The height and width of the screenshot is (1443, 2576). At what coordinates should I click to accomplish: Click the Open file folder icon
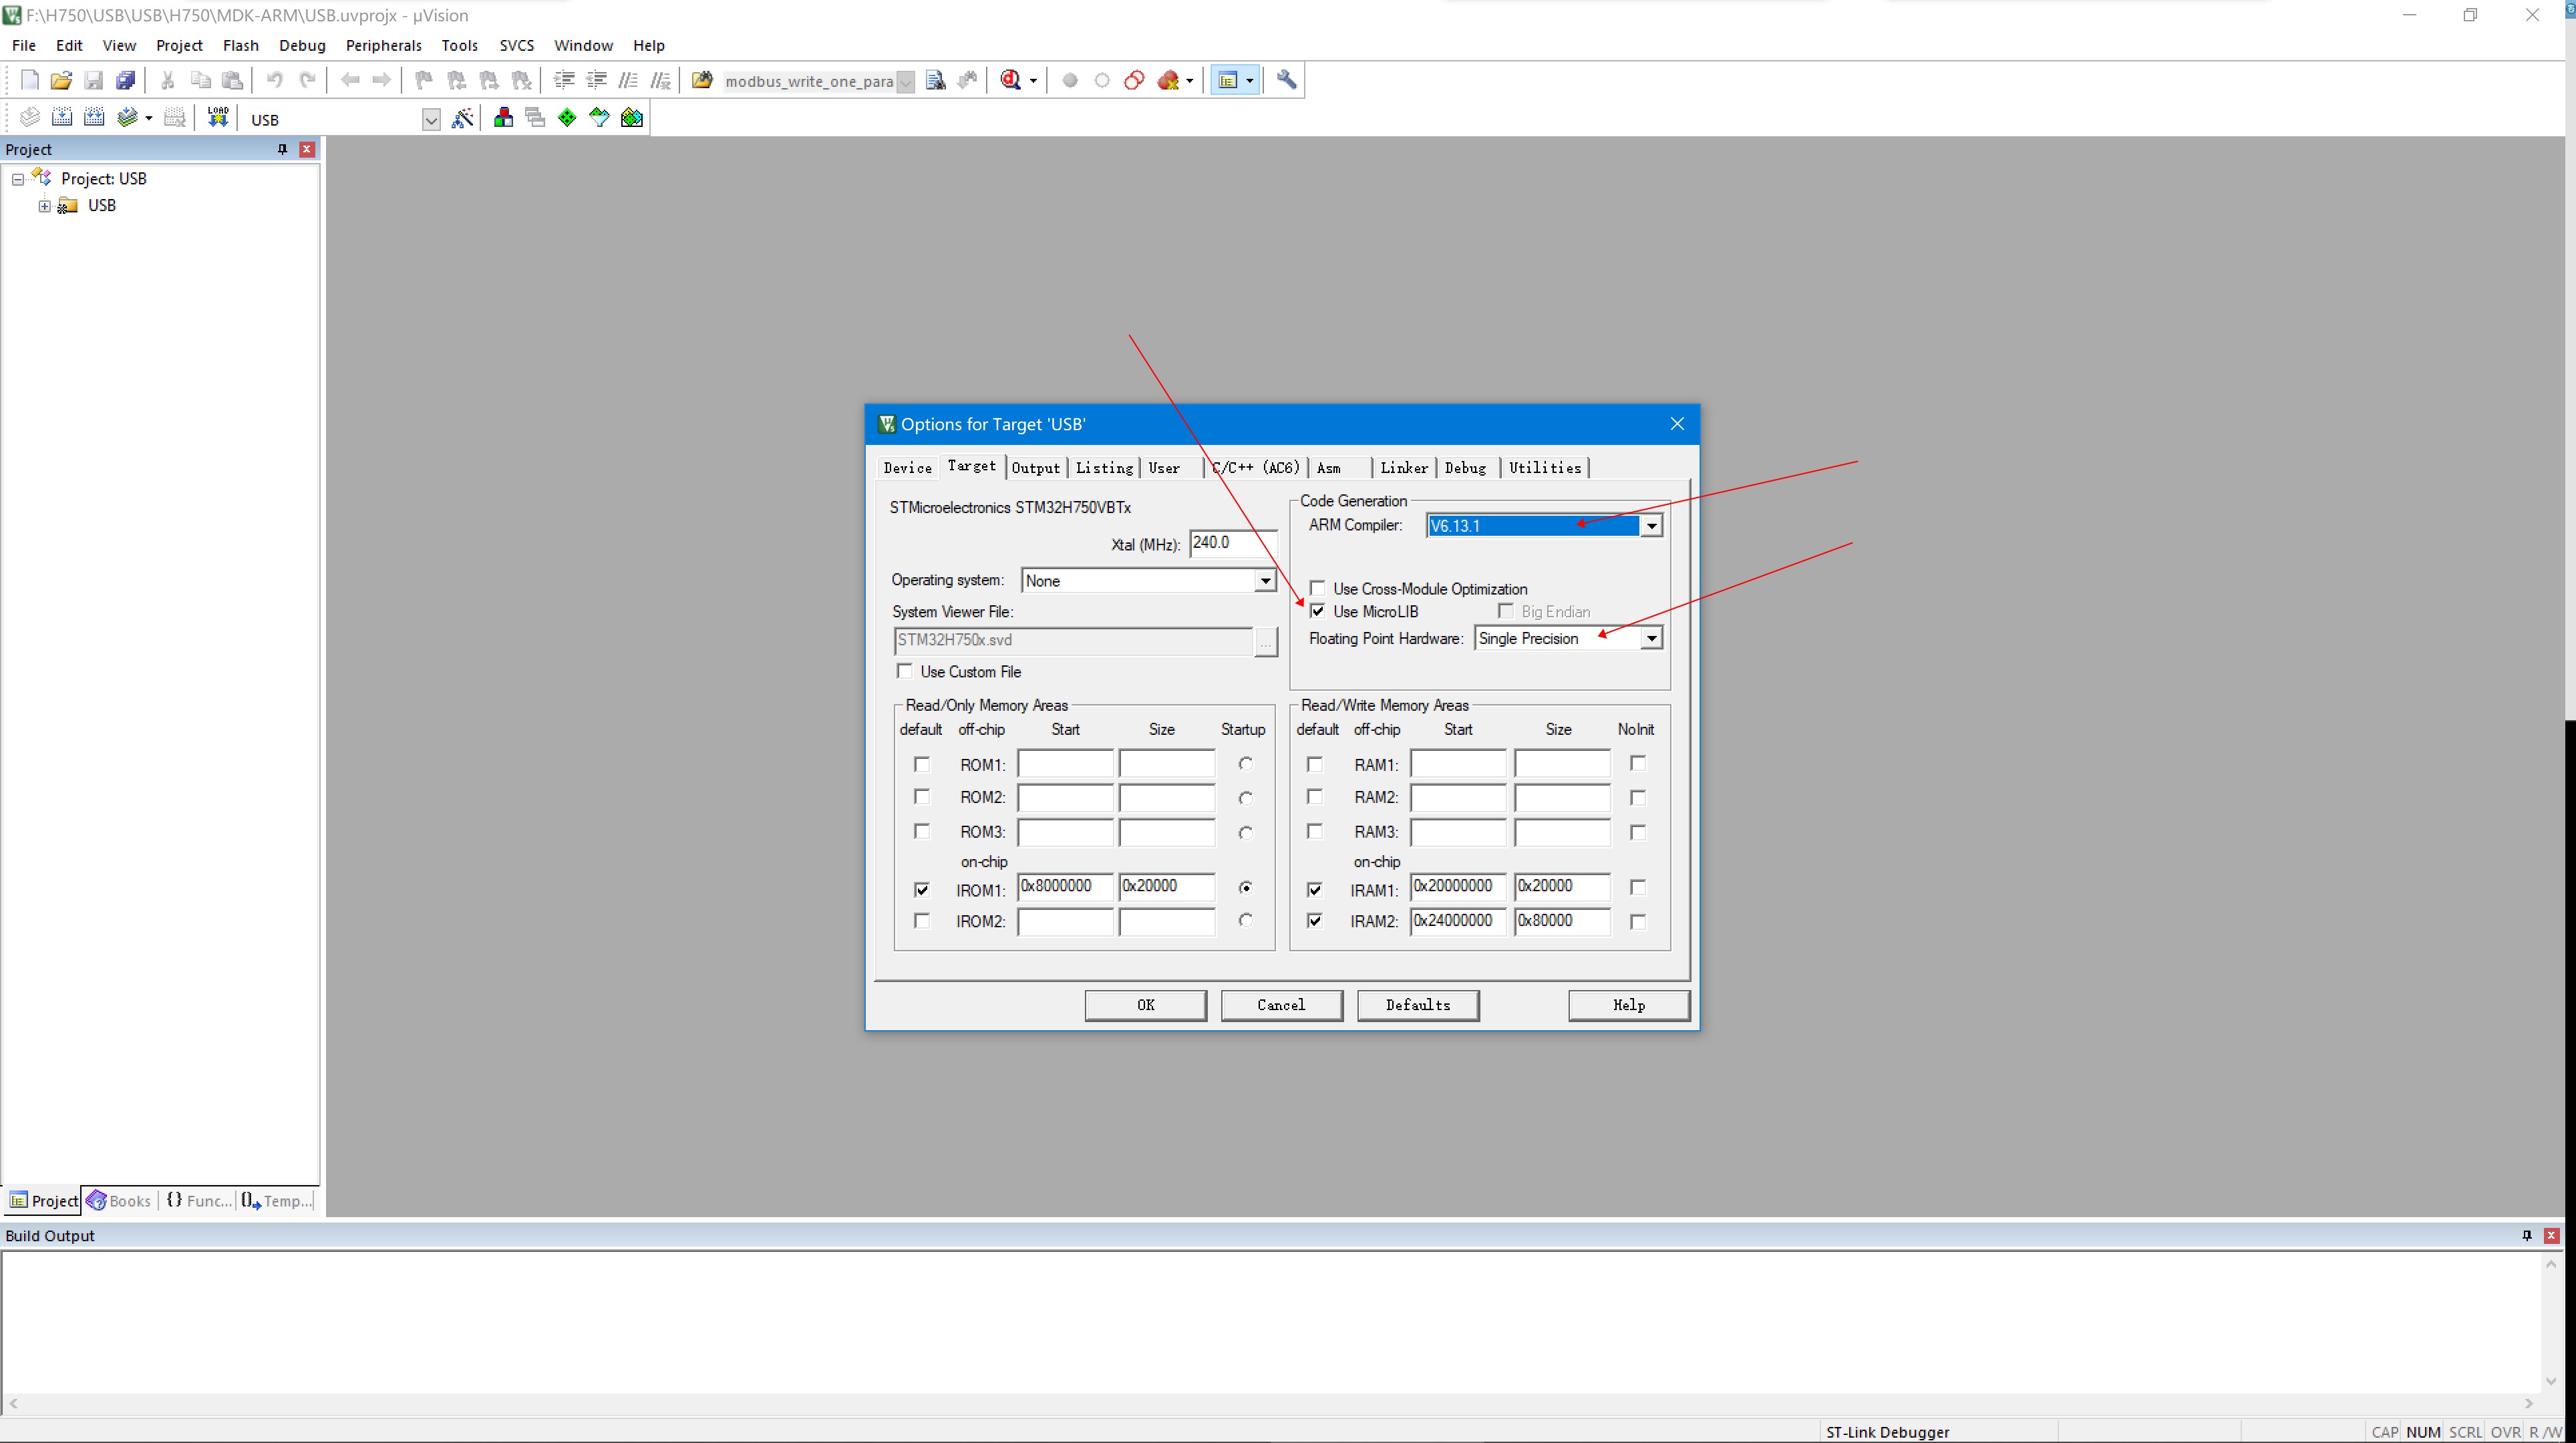(x=60, y=80)
